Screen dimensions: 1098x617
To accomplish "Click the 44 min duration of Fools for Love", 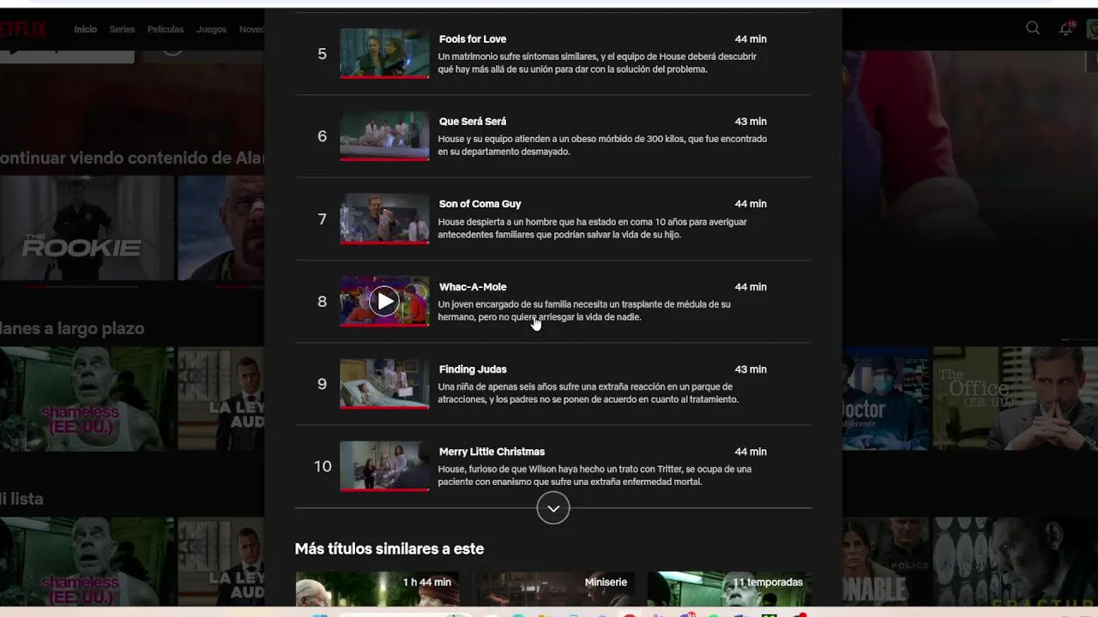I will 751,39.
